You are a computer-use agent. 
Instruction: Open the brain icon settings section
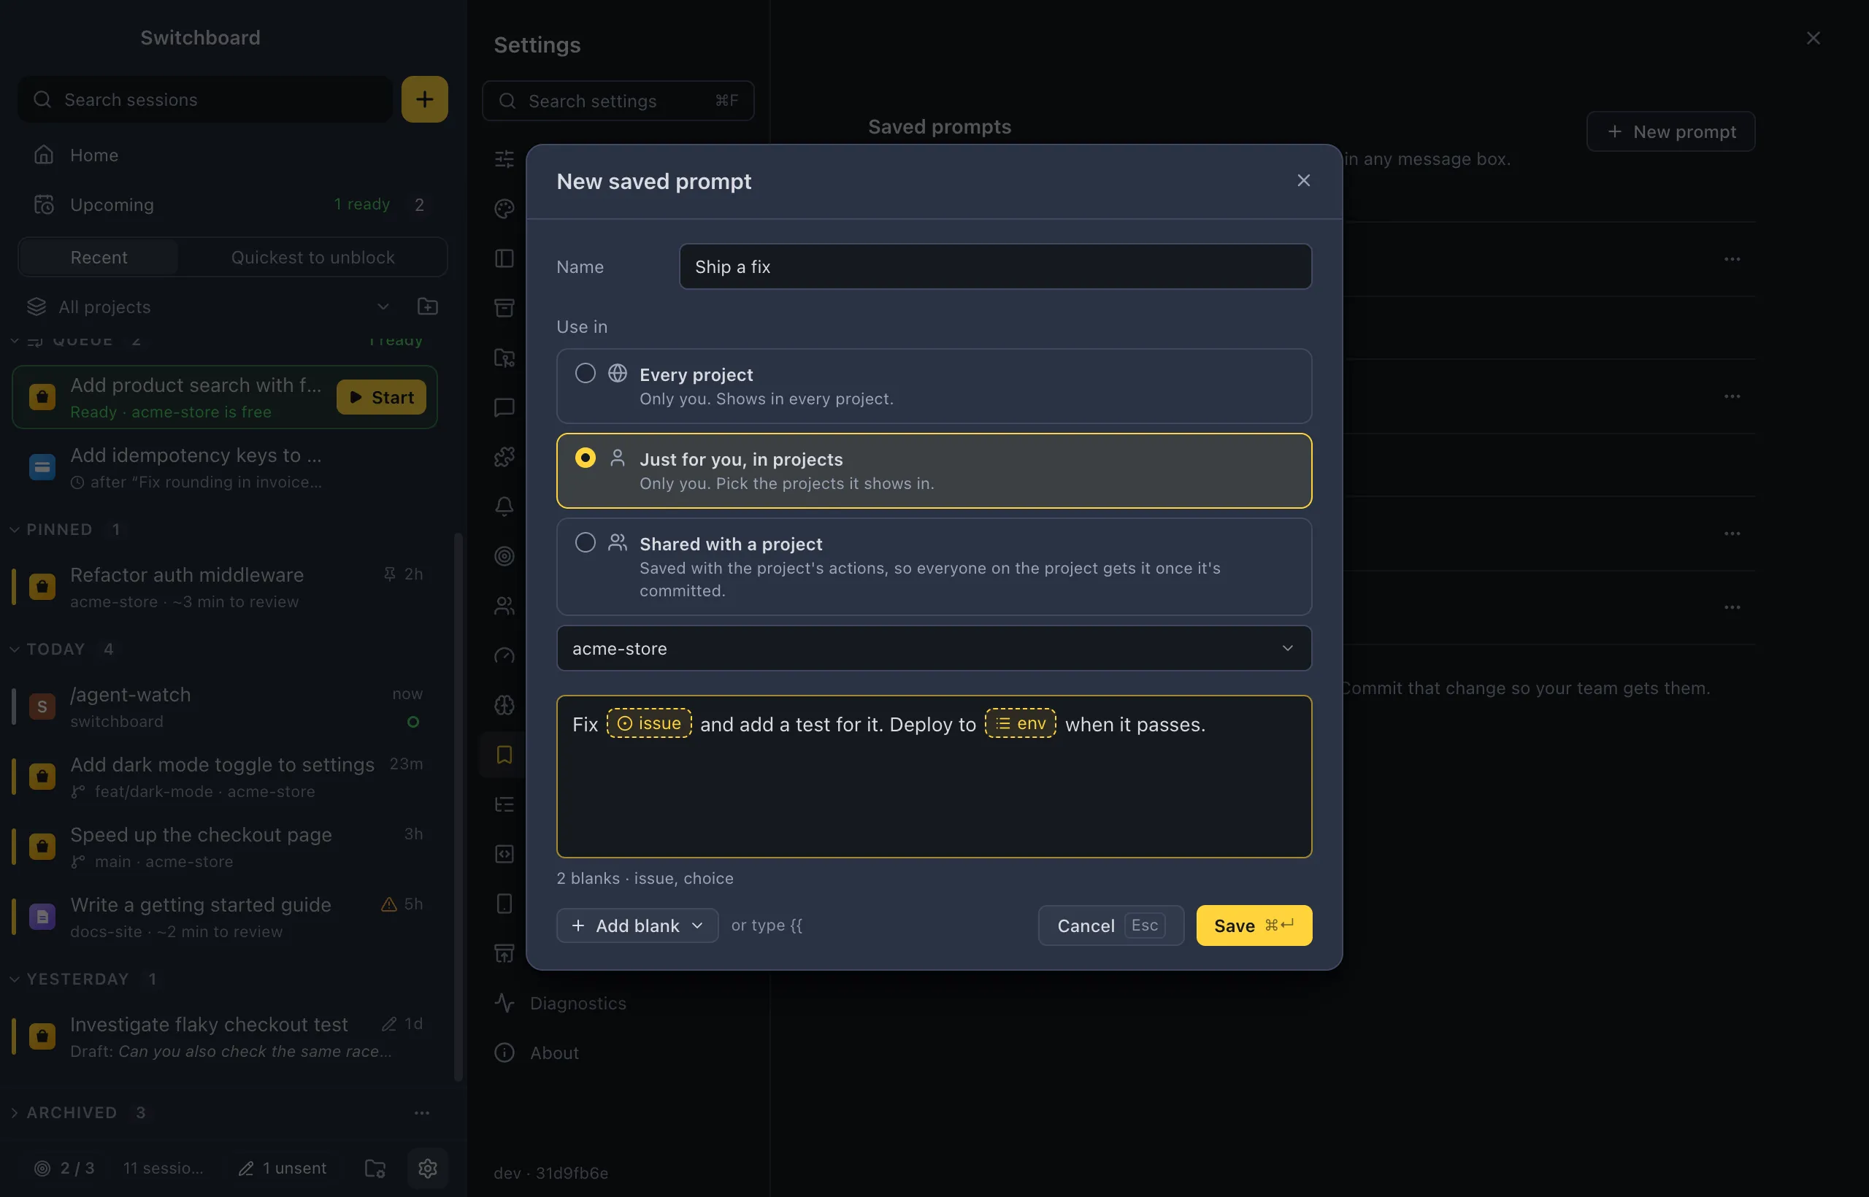point(504,705)
